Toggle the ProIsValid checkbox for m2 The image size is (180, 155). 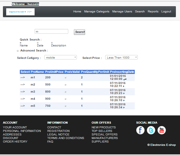(x=65, y=85)
